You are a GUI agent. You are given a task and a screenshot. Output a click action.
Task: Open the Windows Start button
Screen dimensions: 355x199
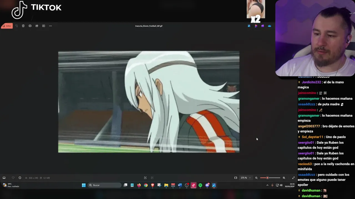(84, 185)
